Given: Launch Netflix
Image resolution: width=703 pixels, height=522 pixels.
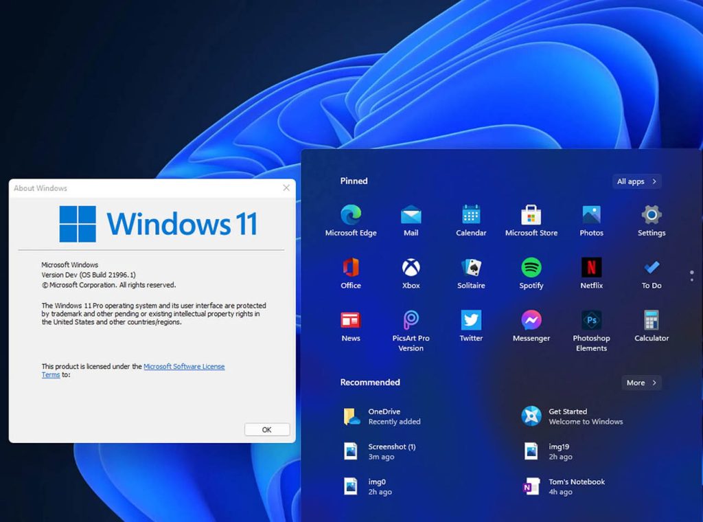Looking at the screenshot, I should 591,273.
